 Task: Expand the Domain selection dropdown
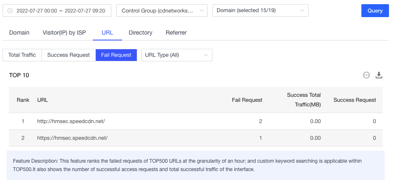coord(260,11)
